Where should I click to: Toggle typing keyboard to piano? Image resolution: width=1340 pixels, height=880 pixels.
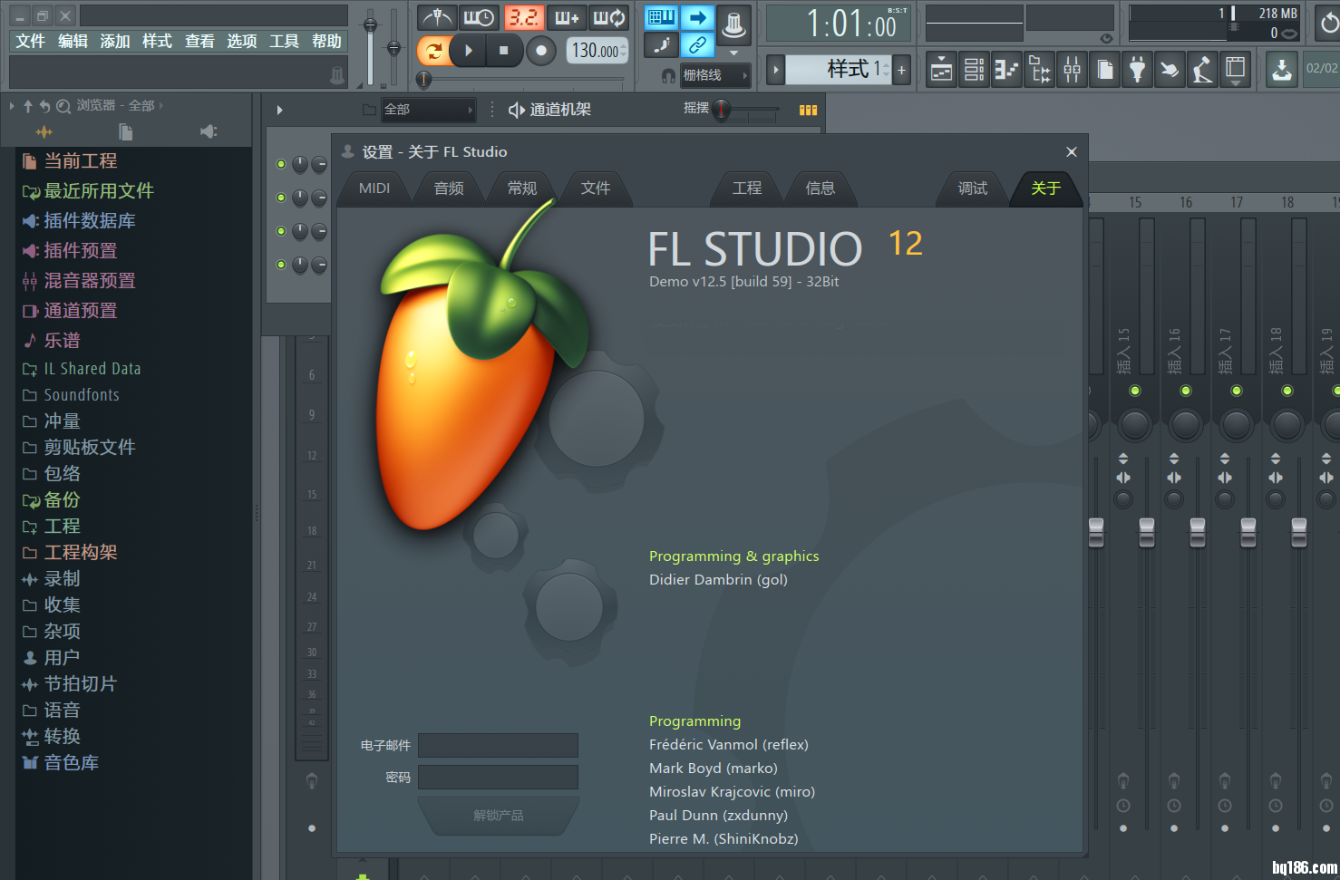point(661,17)
